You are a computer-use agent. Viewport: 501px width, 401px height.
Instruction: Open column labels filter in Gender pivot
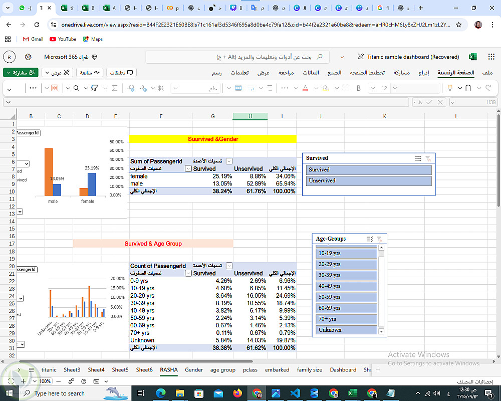click(x=229, y=161)
